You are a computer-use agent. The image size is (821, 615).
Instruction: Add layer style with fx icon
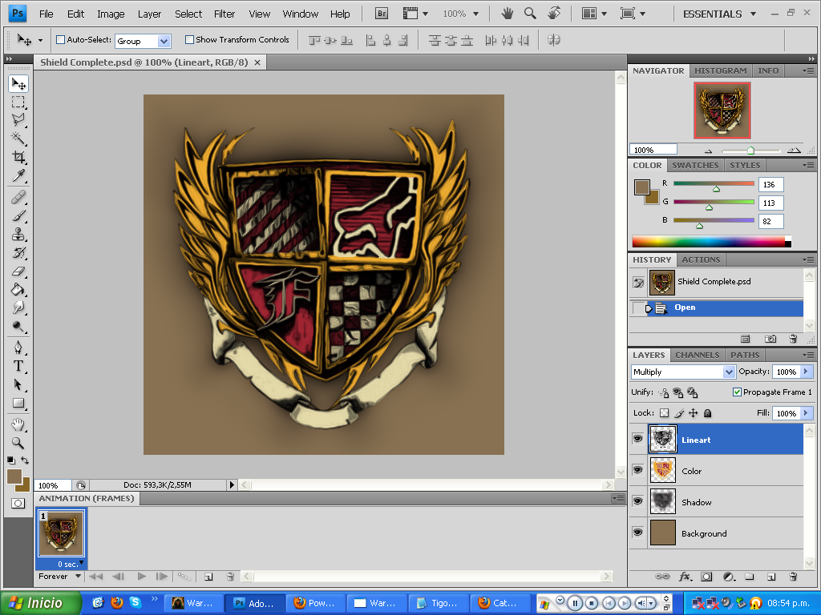685,577
